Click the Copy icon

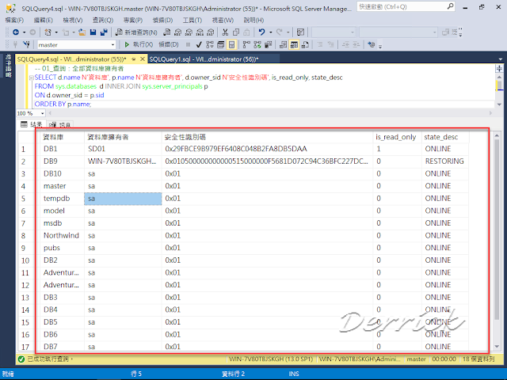click(236, 32)
